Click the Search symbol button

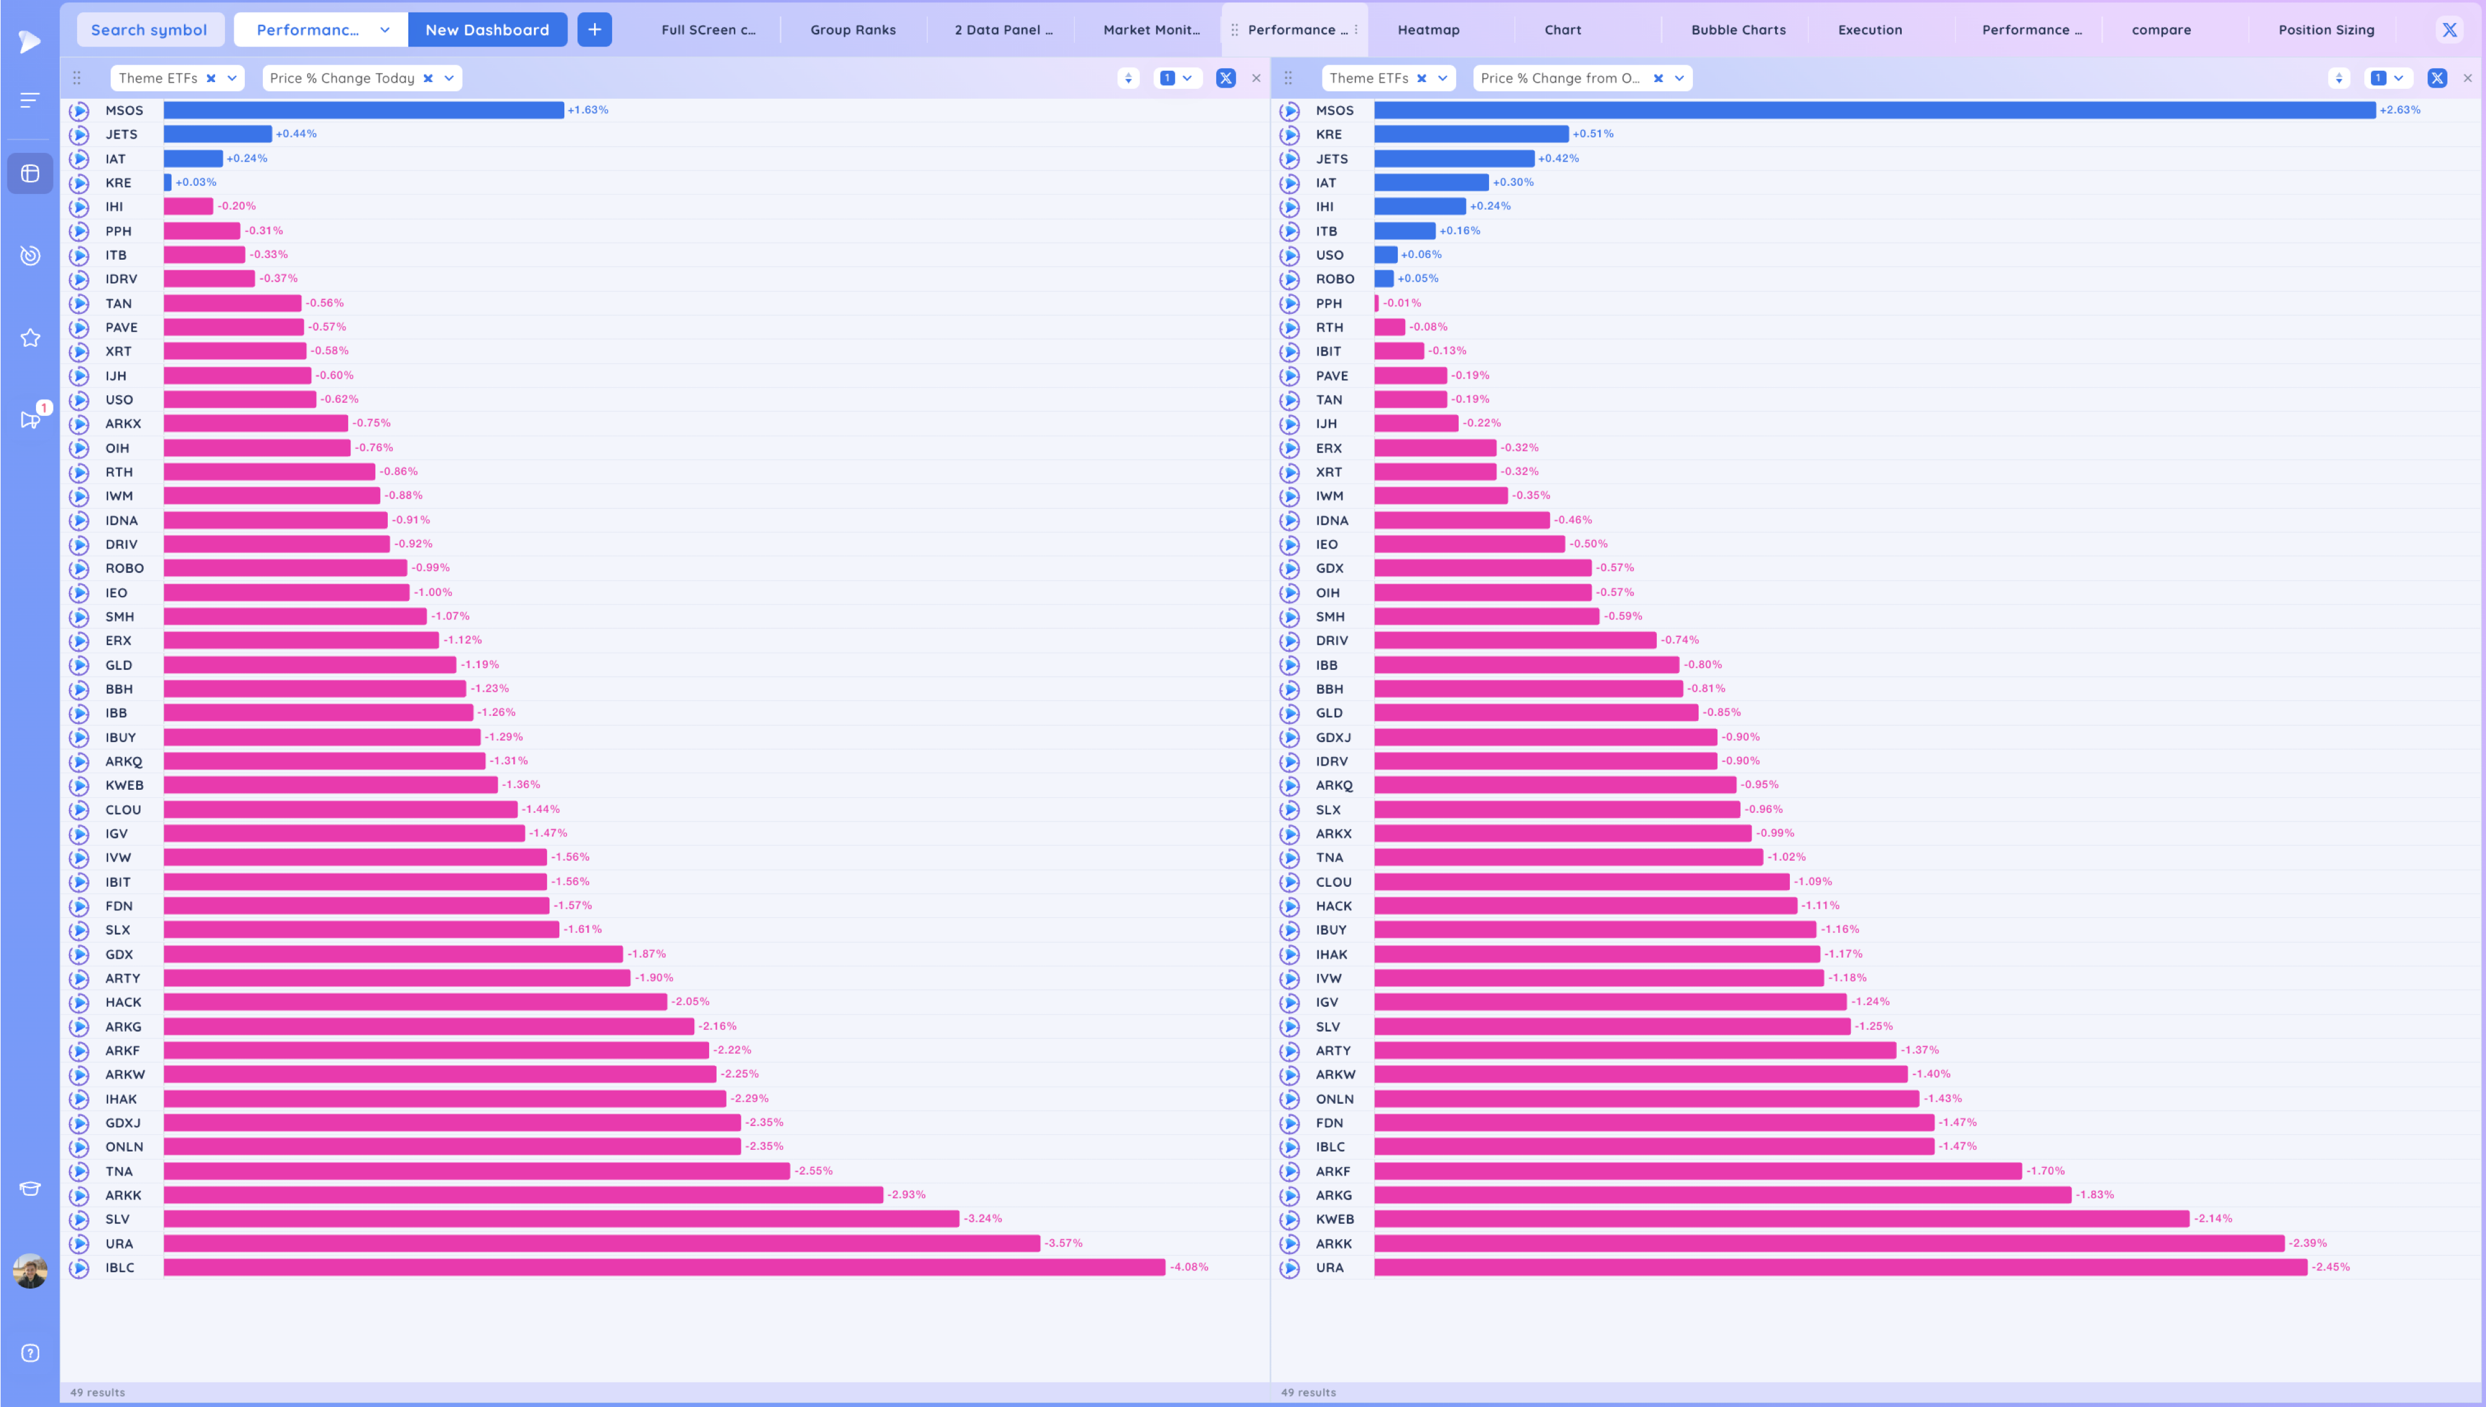(x=150, y=29)
